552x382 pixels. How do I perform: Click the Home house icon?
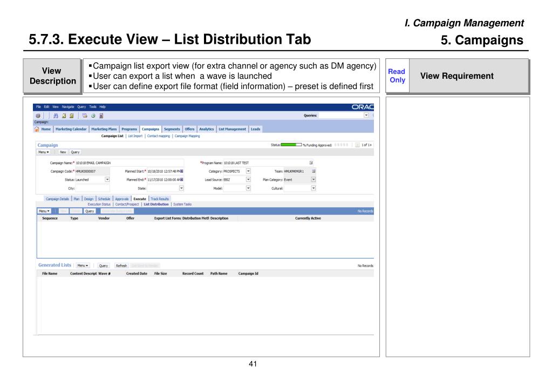click(x=37, y=129)
